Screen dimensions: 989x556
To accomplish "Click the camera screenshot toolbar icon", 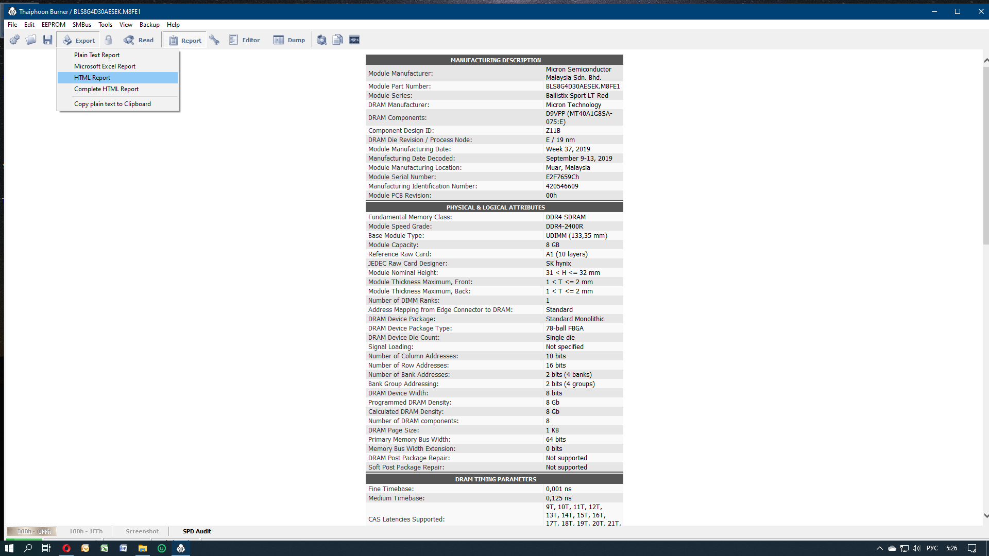I will 321,40.
